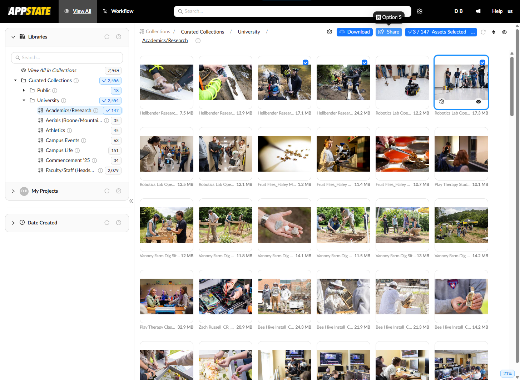Refresh the Date Created panel
520x380 pixels.
coord(107,223)
